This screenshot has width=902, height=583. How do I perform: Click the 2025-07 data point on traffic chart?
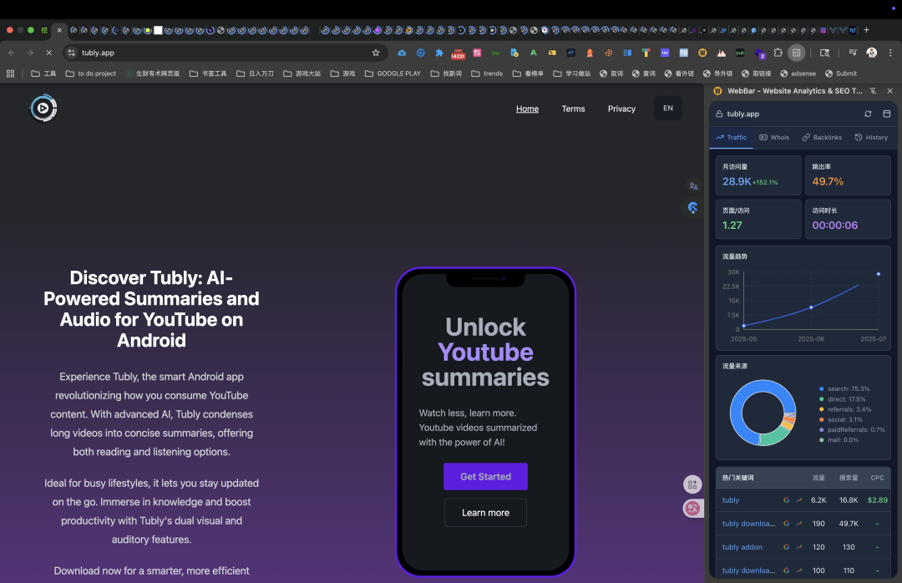879,274
